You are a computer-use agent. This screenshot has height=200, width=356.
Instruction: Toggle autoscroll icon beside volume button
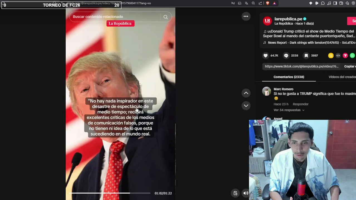coord(235,193)
